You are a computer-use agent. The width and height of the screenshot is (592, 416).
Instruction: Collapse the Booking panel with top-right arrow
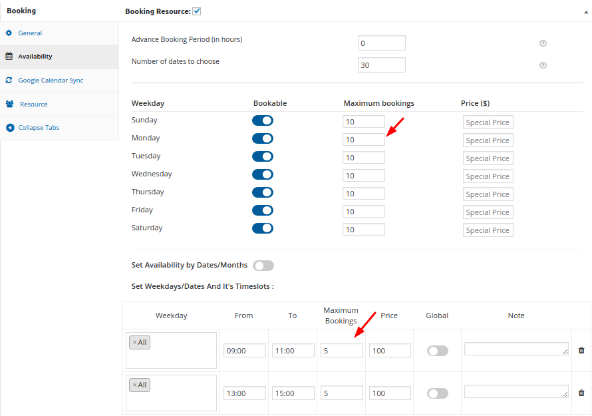point(585,12)
